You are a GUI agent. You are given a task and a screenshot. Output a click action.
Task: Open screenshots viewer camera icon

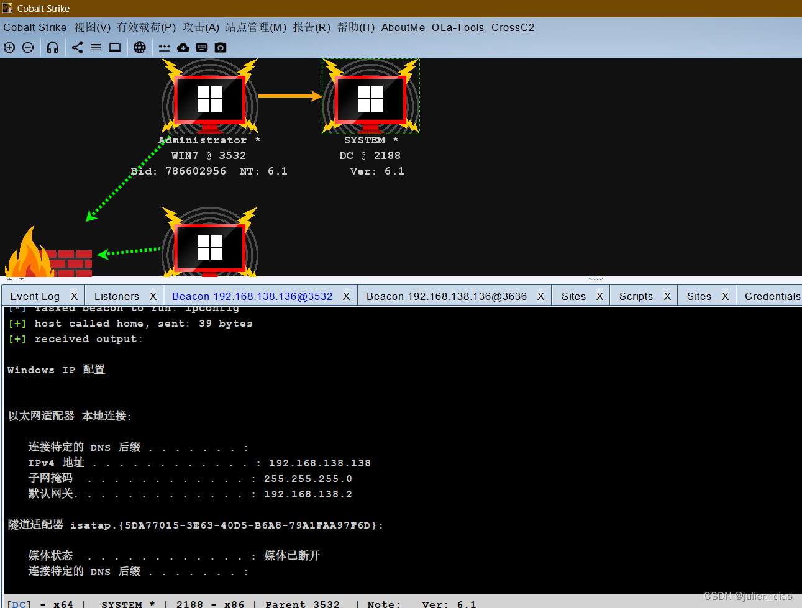pos(221,48)
